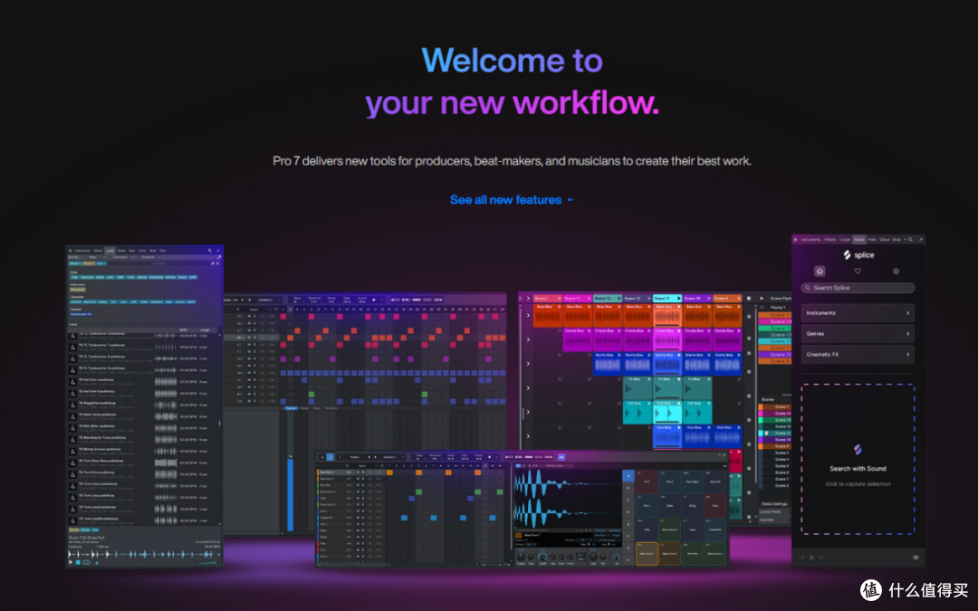This screenshot has height=611, width=978.
Task: Click the Search with Sound capture area
Action: pos(858,459)
